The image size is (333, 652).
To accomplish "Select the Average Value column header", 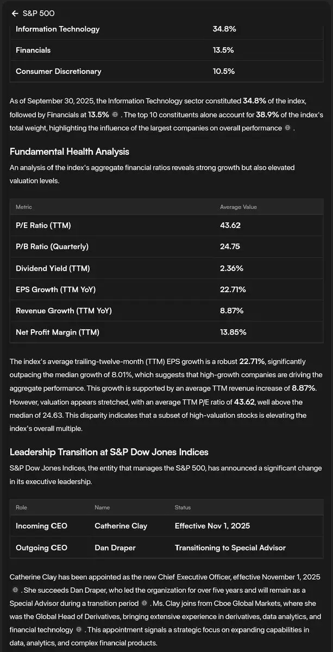I will coord(238,207).
